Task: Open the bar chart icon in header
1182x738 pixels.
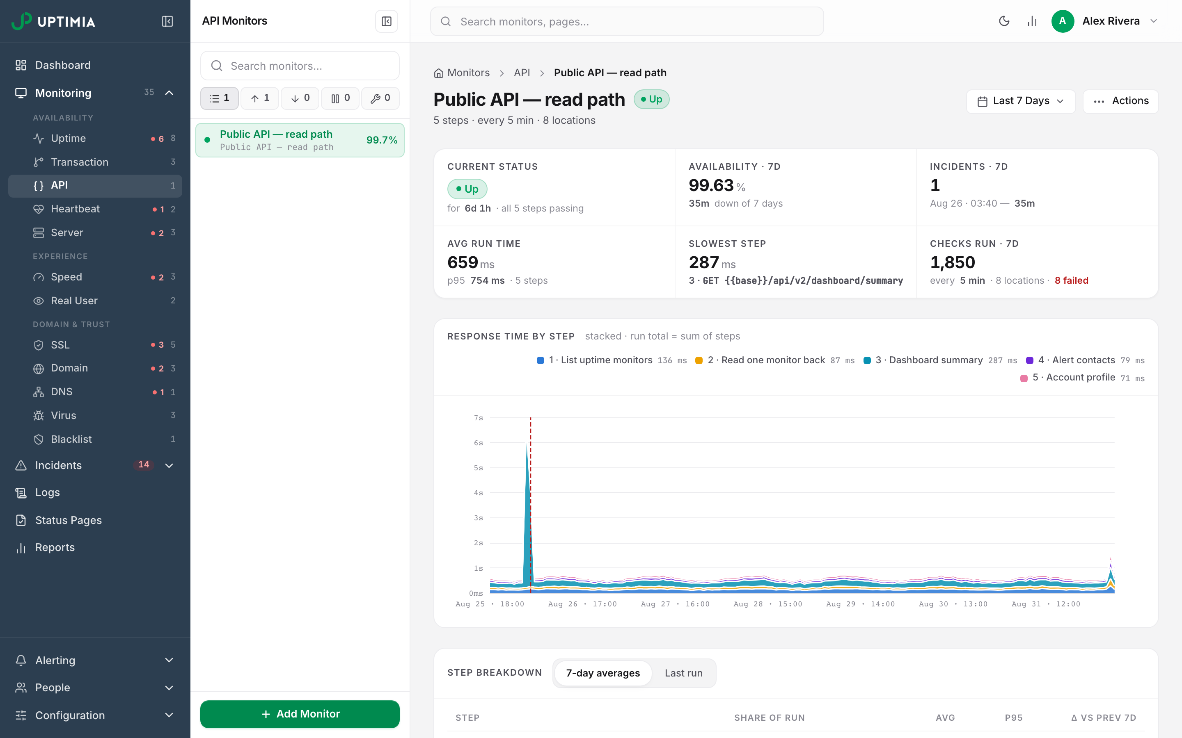Action: click(x=1031, y=21)
